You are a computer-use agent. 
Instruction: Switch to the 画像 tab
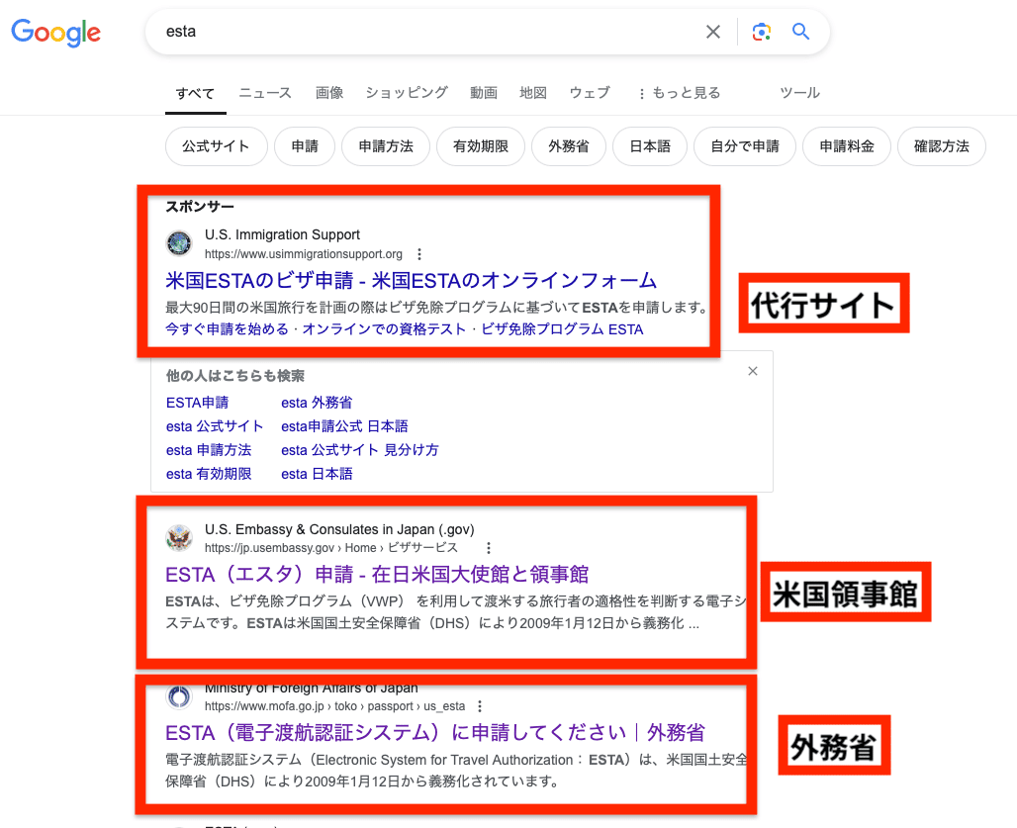click(329, 93)
